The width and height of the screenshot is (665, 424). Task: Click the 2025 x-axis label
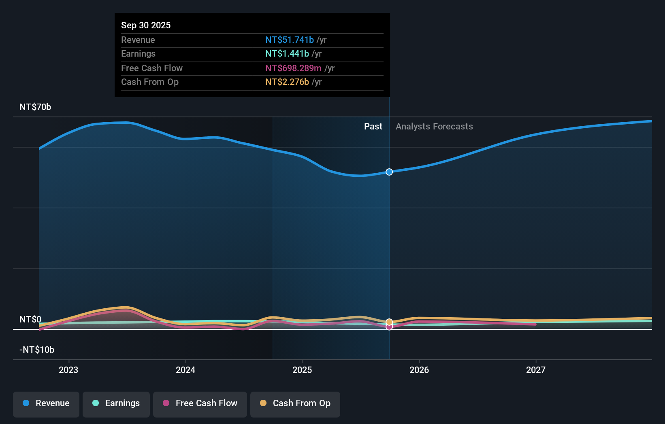(x=302, y=370)
